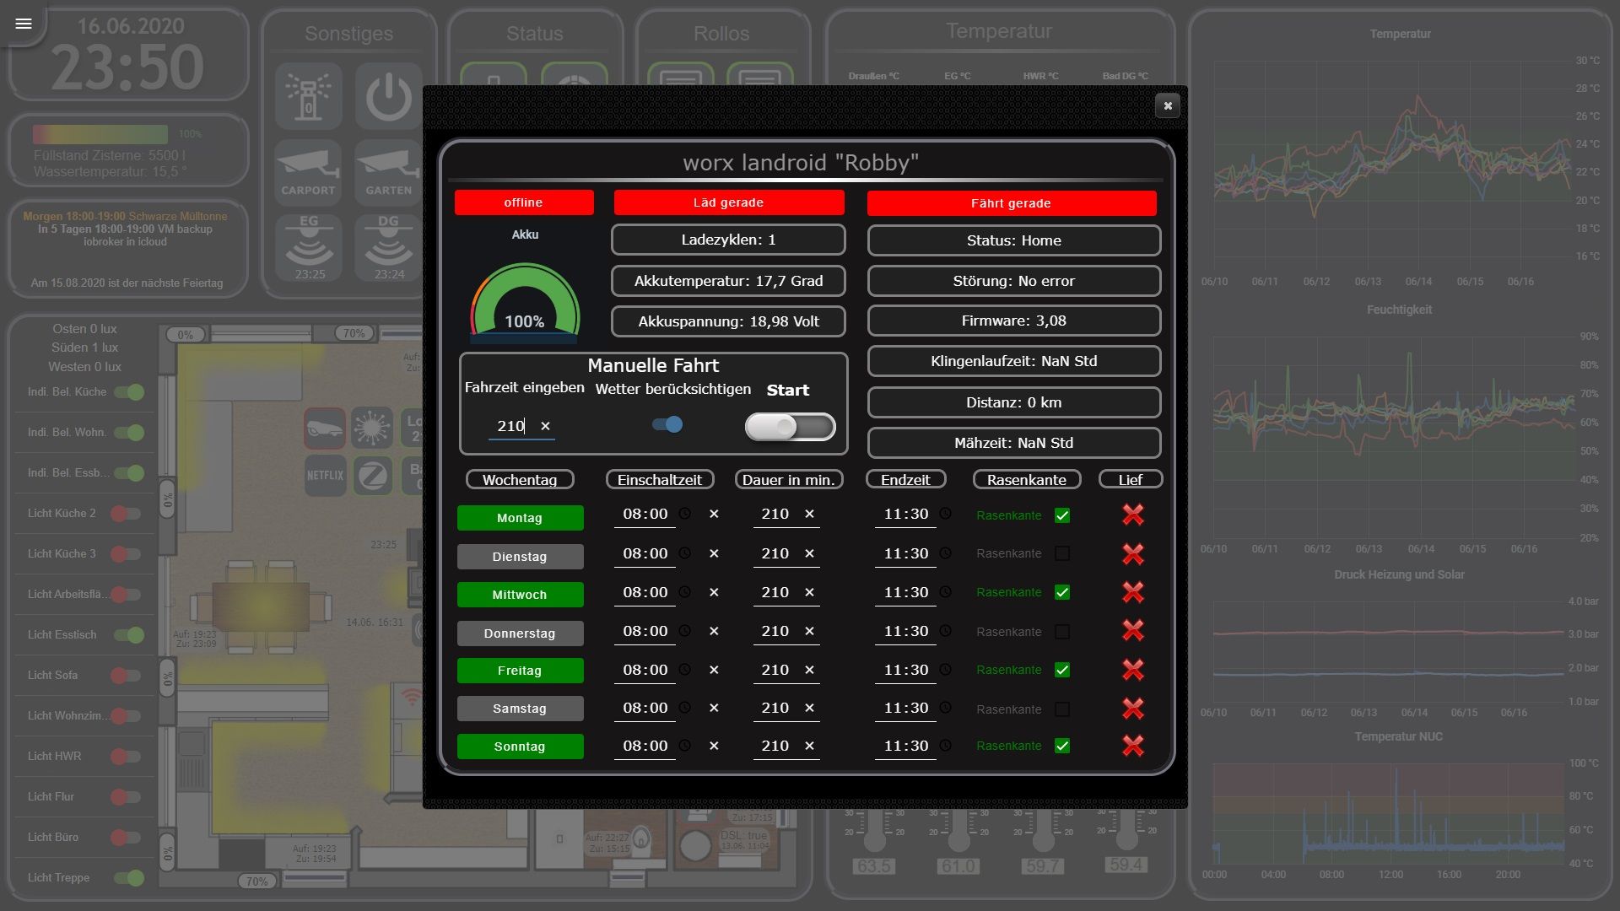The height and width of the screenshot is (911, 1620).
Task: Edit the Donnerstag Endzeit field
Action: [x=906, y=631]
